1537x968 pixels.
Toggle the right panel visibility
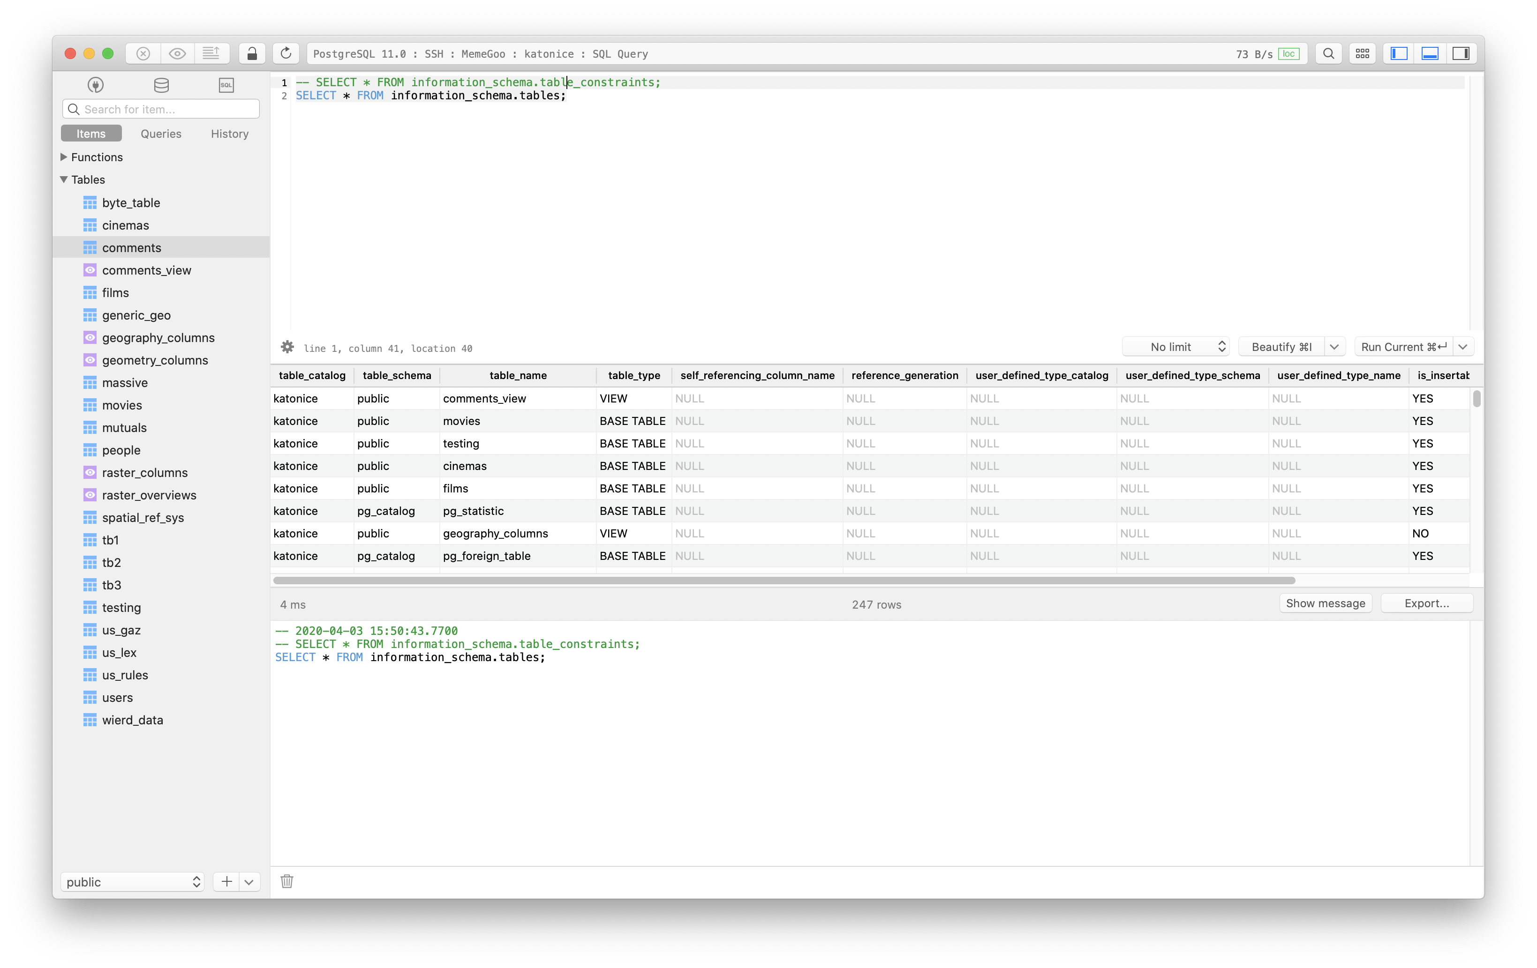pos(1461,53)
